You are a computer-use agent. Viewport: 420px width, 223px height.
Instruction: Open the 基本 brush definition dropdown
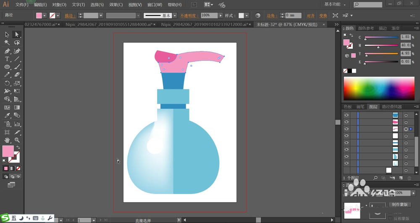(x=175, y=16)
